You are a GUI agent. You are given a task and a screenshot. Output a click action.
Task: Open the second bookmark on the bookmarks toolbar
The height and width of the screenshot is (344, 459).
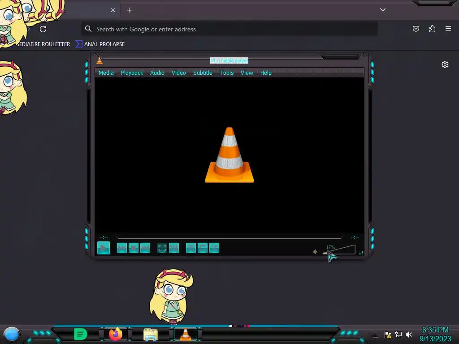tap(100, 44)
